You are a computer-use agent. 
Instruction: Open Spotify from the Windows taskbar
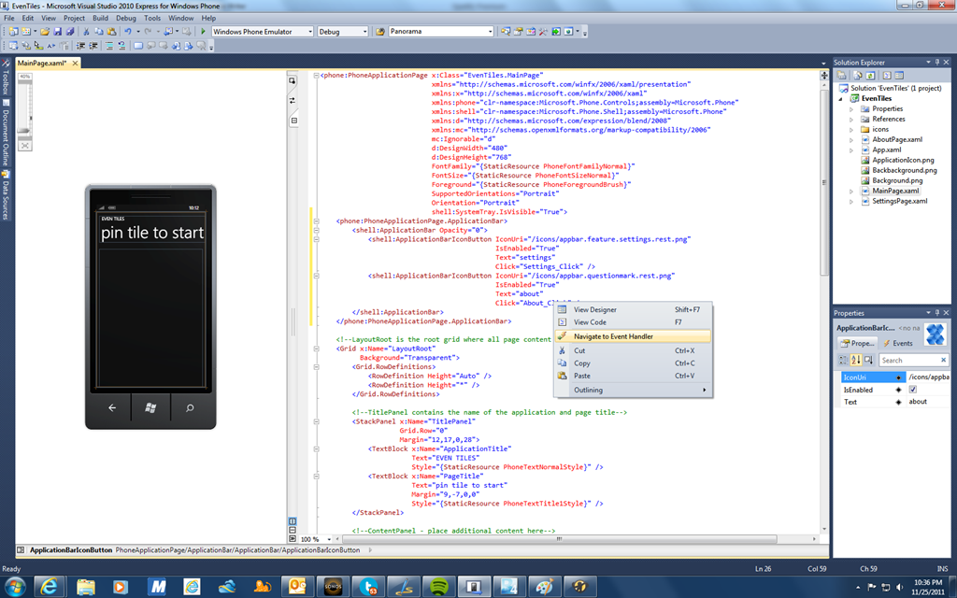(440, 586)
